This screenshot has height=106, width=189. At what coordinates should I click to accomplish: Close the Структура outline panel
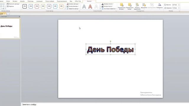click(19, 16)
